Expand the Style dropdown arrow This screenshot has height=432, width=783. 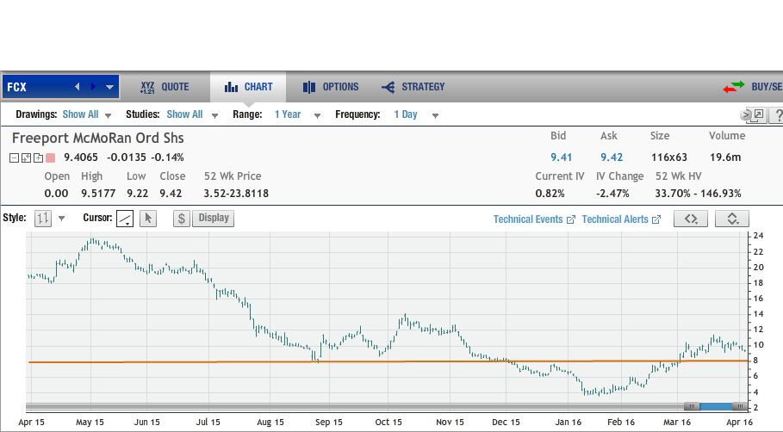point(61,219)
